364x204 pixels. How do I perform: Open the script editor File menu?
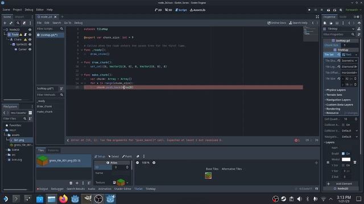tap(39, 23)
